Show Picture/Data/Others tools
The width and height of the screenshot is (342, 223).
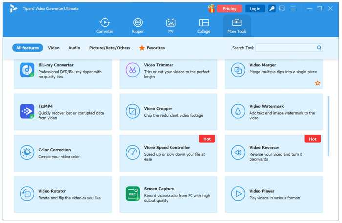(110, 48)
